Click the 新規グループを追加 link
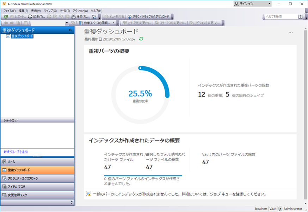 [x=16, y=152]
